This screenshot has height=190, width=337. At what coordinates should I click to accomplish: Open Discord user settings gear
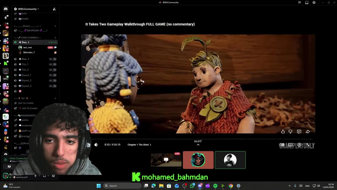click(53, 176)
